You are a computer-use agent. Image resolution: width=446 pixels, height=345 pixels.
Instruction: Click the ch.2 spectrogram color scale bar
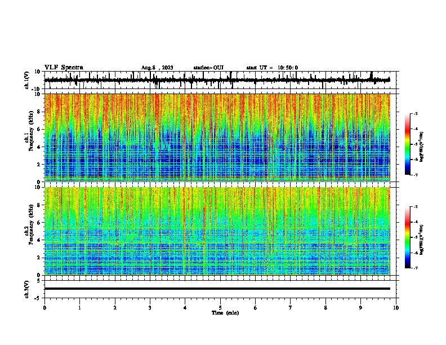408,237
